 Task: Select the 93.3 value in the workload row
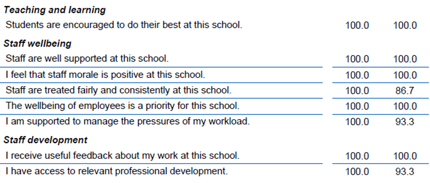(x=405, y=122)
